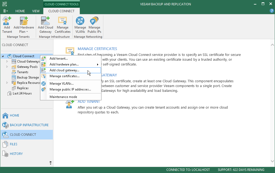The width and height of the screenshot is (275, 173).
Task: Click the Add tenant context menu icon
Action: 44,59
